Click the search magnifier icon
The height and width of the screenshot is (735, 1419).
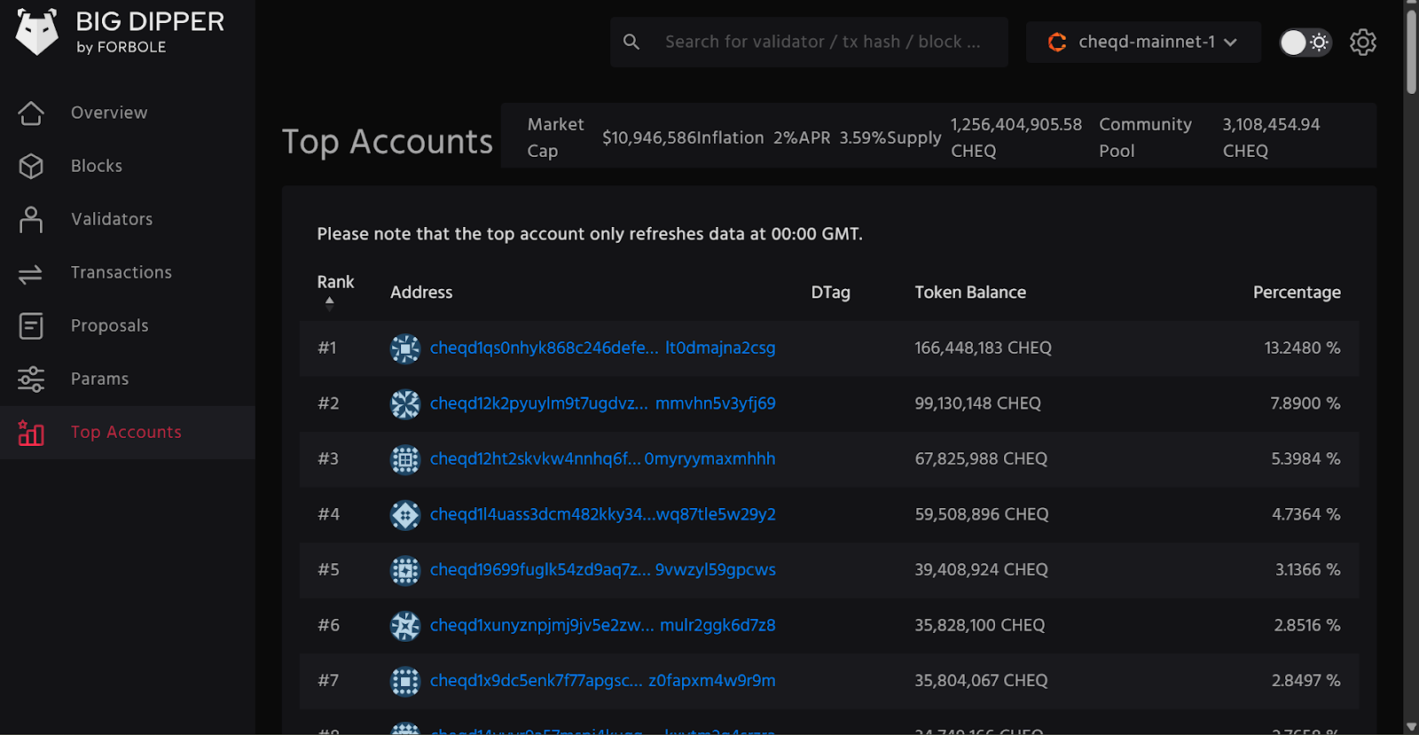click(631, 42)
